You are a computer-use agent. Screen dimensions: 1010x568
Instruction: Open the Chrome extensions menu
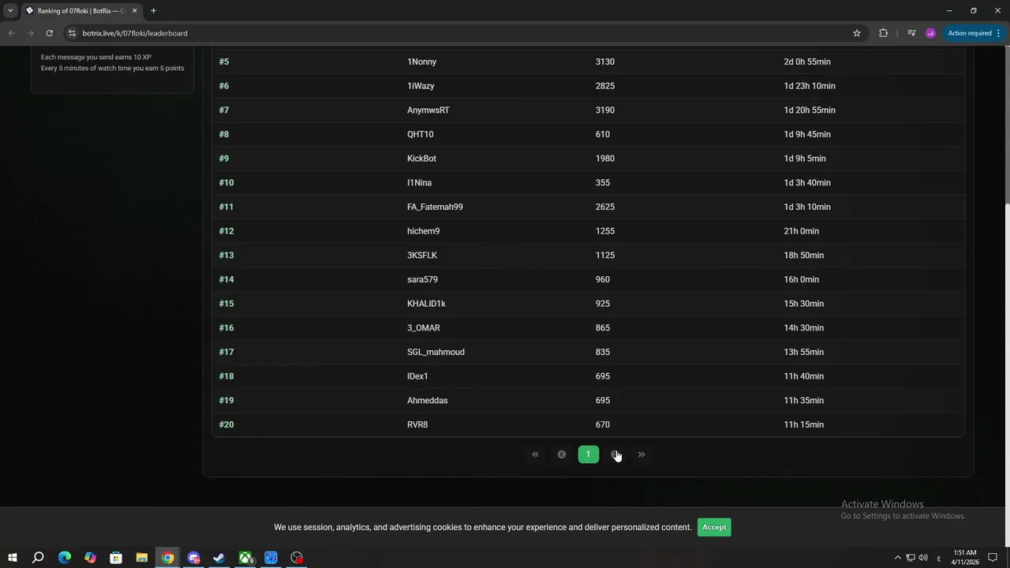coord(883,33)
